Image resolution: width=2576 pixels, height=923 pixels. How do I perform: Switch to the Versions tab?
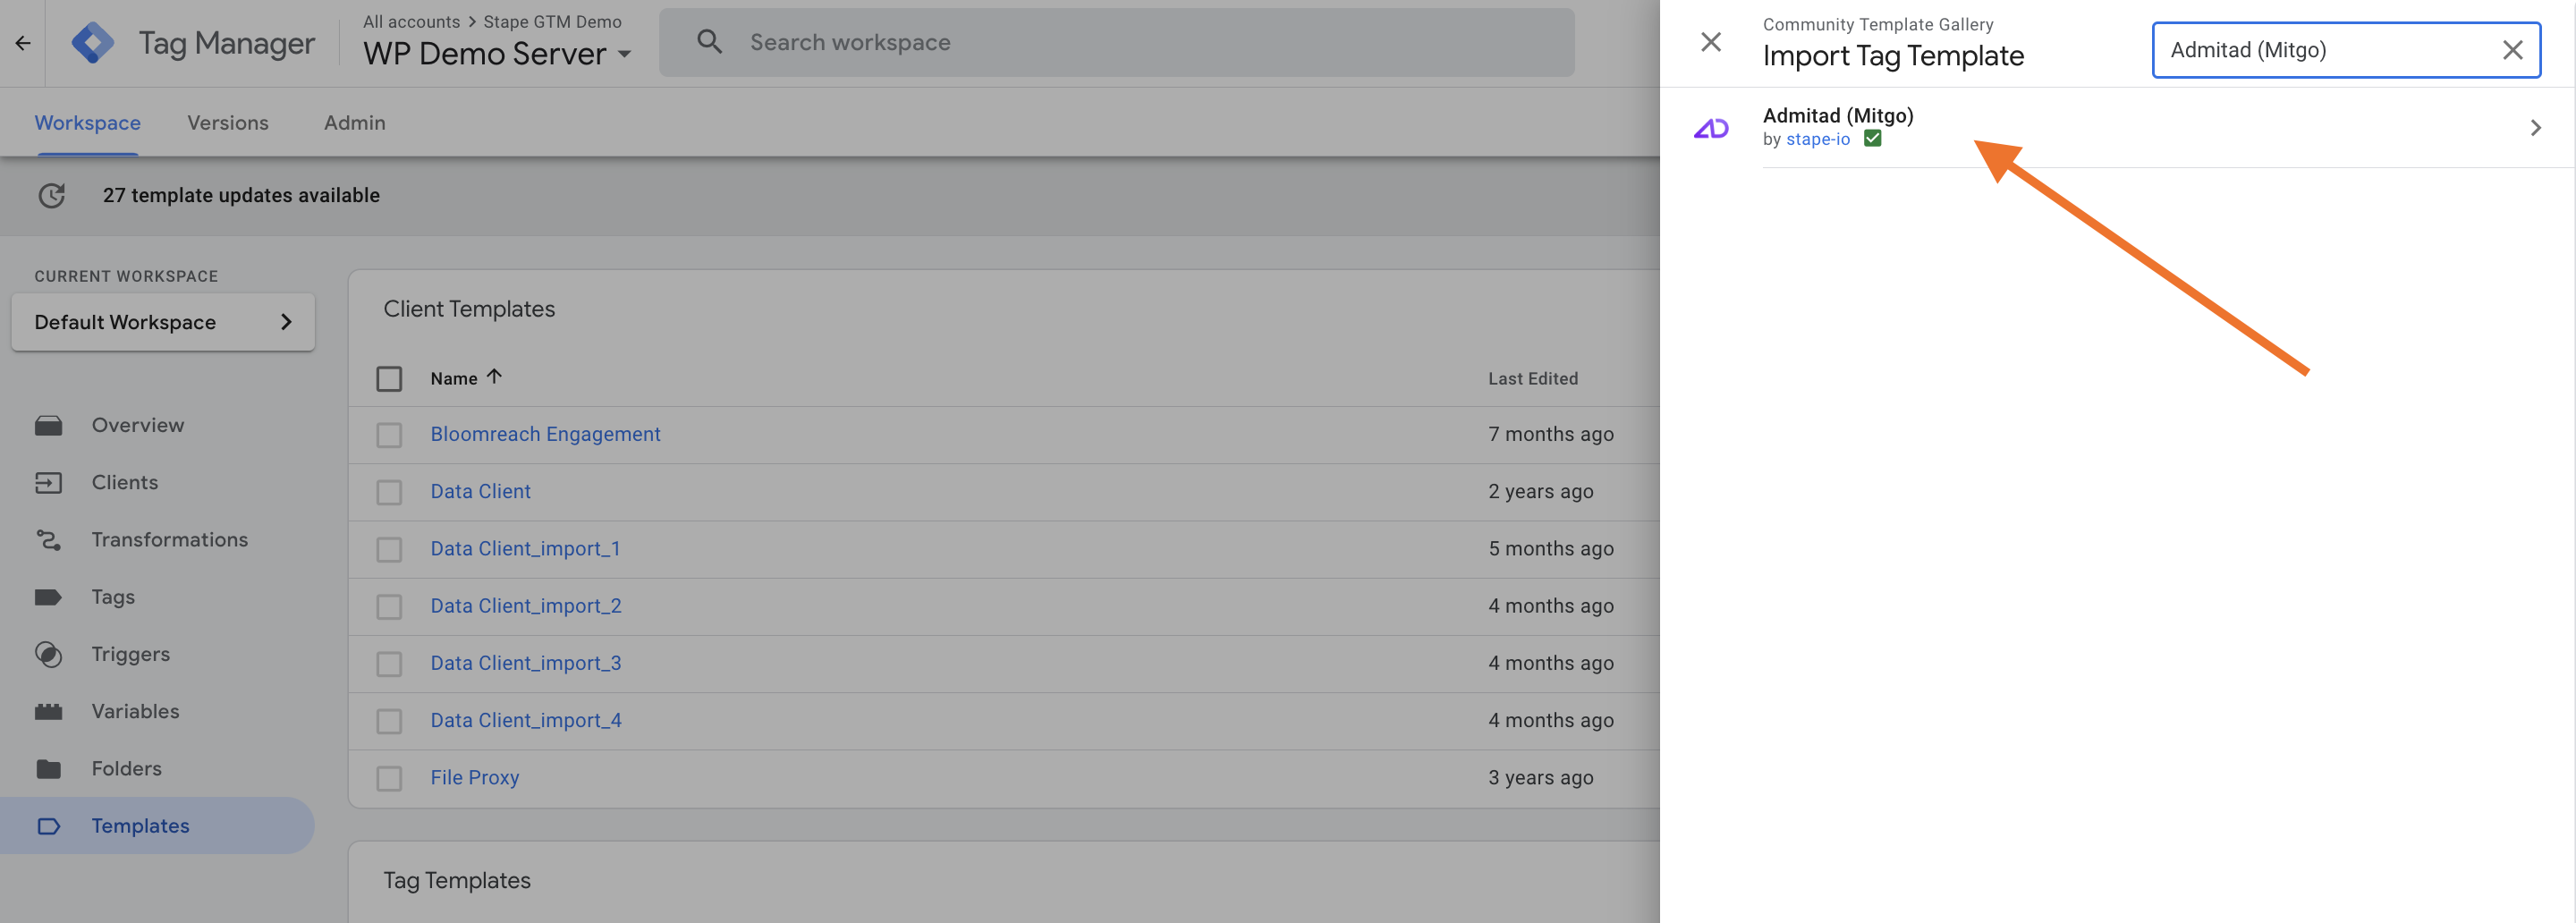[228, 122]
